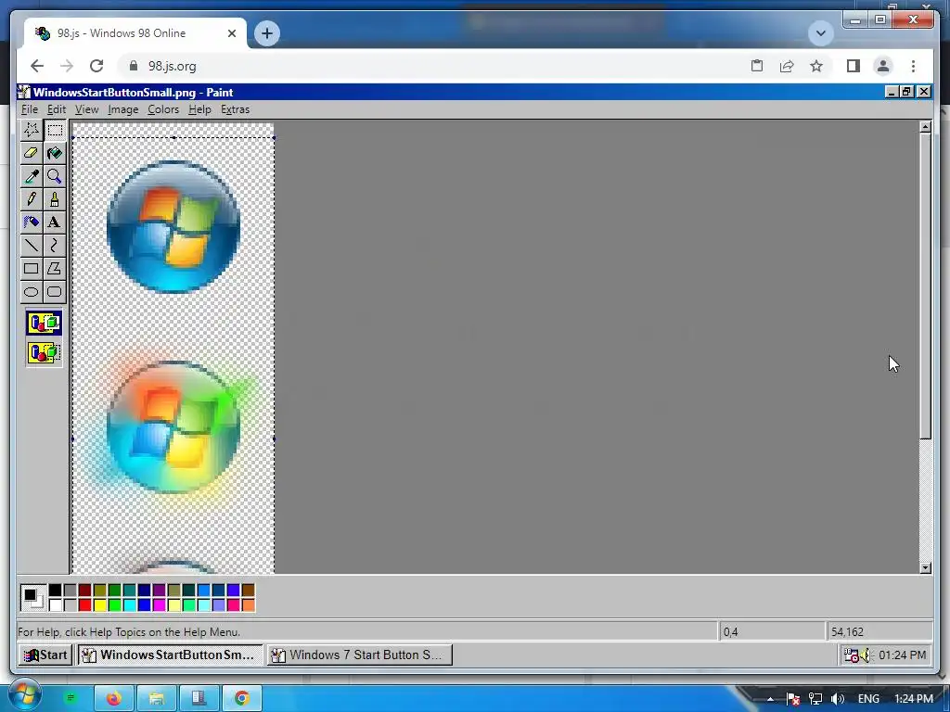
Task: Click the foreground/background color indicator
Action: point(32,598)
